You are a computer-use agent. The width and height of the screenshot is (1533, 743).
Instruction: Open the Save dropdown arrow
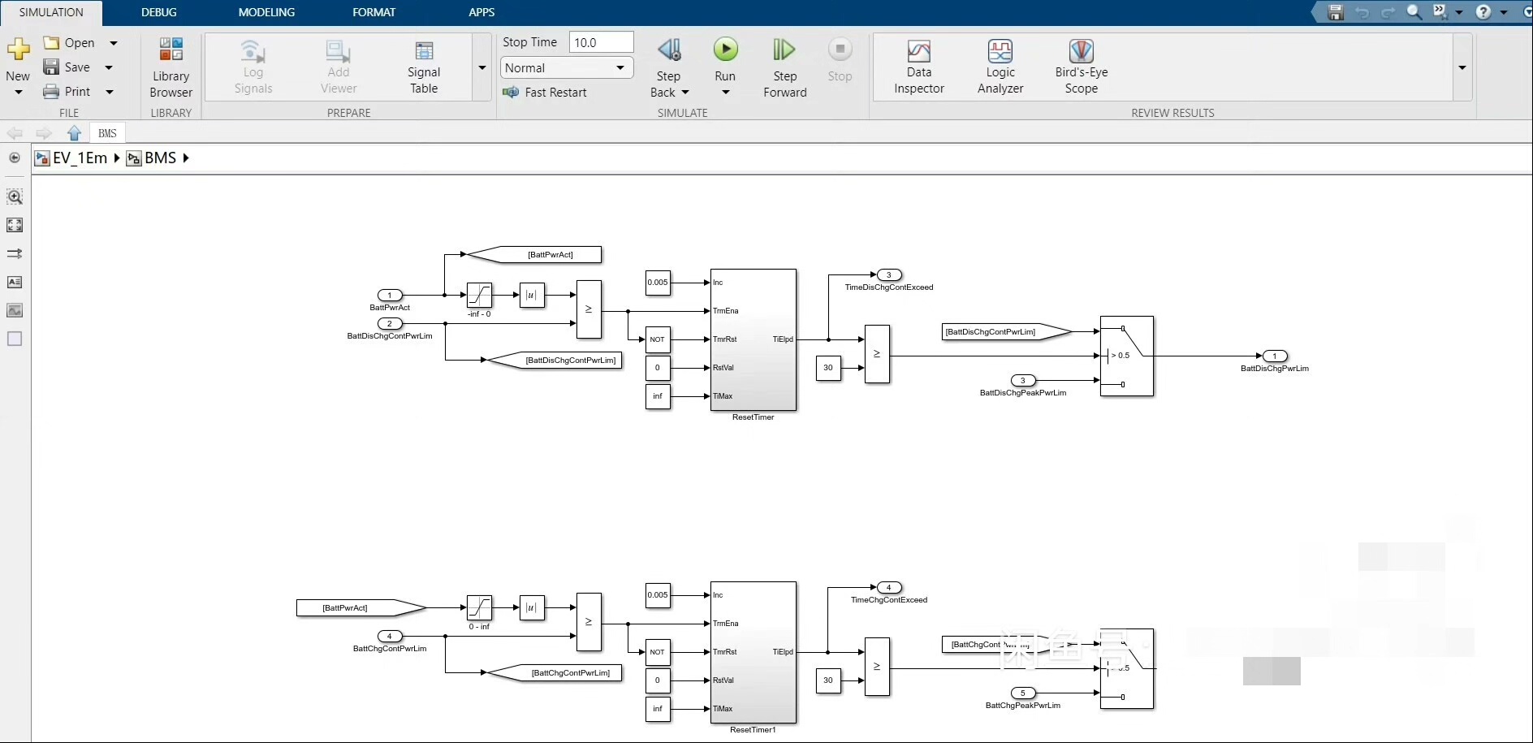tap(109, 67)
